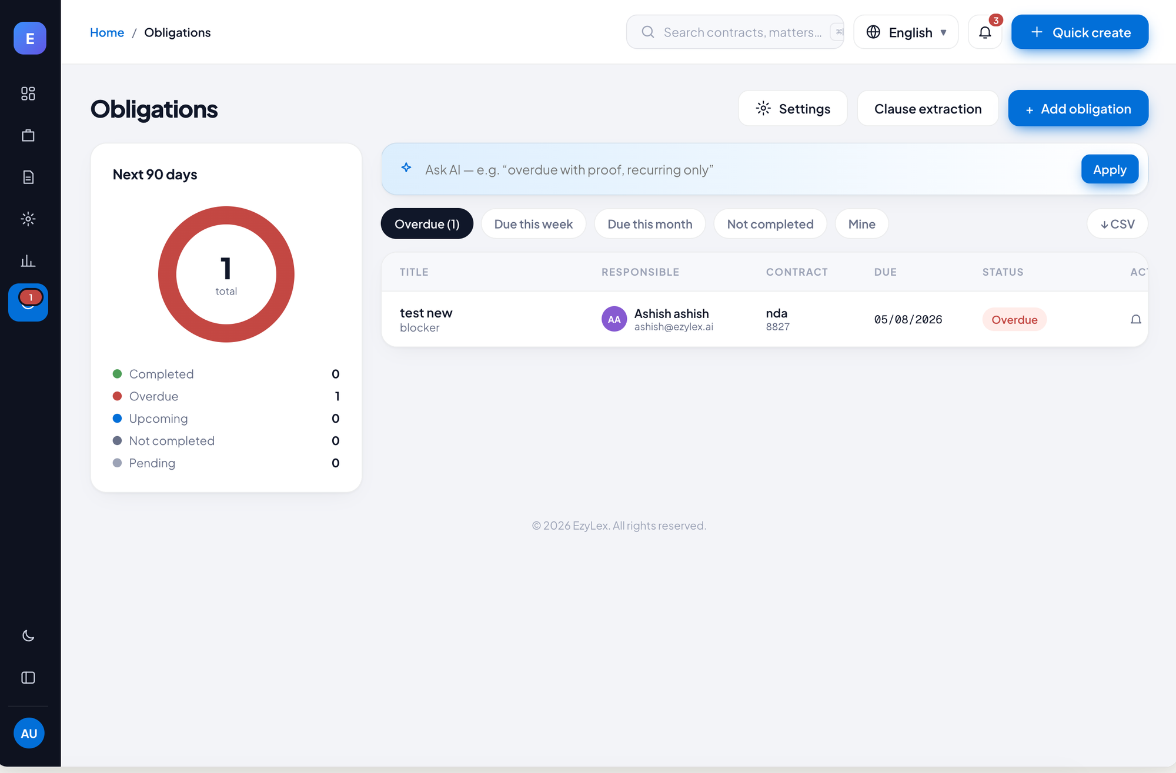Click the red Overdue legend dot
This screenshot has width=1176, height=773.
pos(117,396)
